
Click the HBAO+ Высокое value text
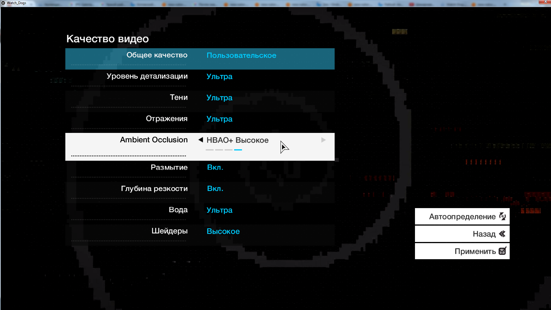click(x=238, y=140)
